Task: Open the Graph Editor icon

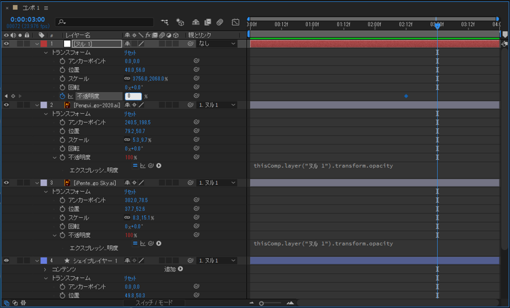Action: (236, 22)
